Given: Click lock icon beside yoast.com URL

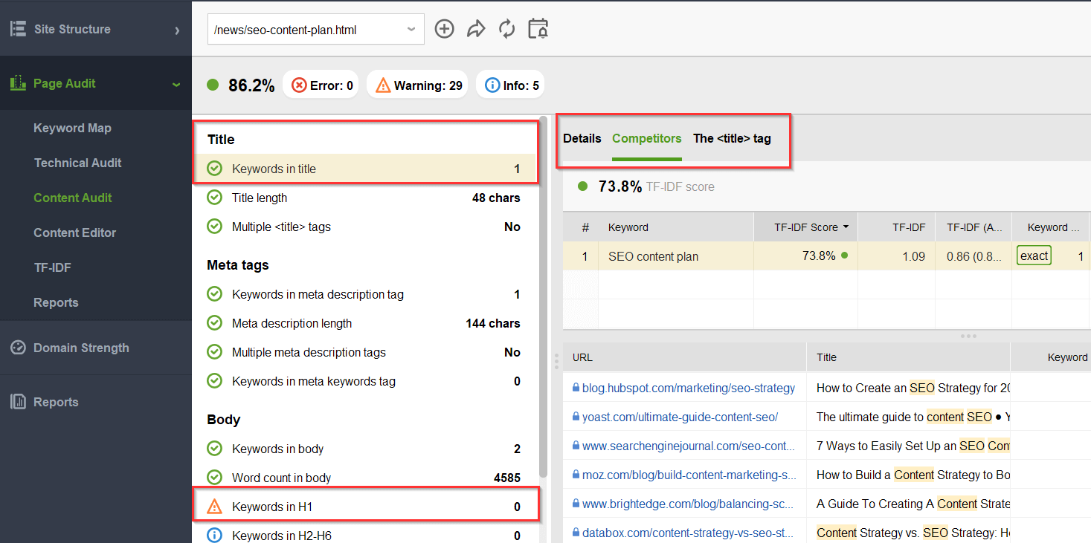Looking at the screenshot, I should point(576,417).
